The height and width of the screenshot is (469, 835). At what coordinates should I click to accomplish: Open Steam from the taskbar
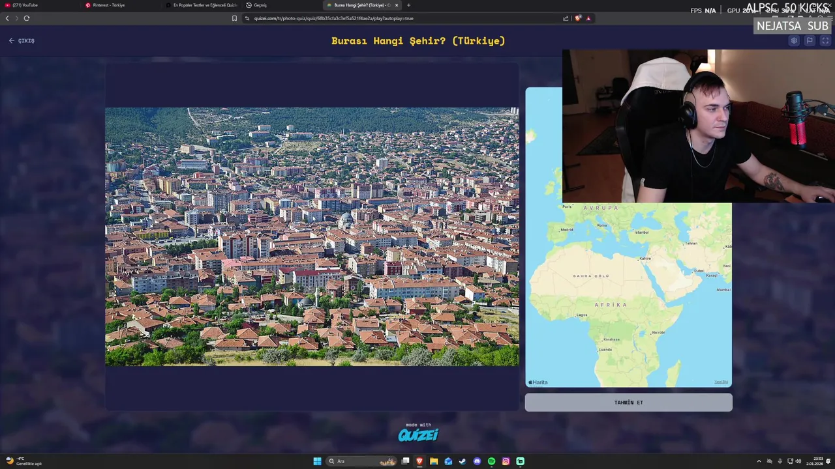tap(463, 461)
